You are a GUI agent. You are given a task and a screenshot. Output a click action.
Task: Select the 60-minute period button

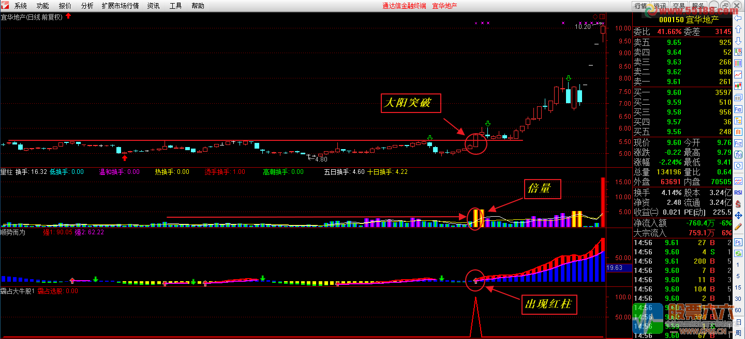pyautogui.click(x=738, y=310)
